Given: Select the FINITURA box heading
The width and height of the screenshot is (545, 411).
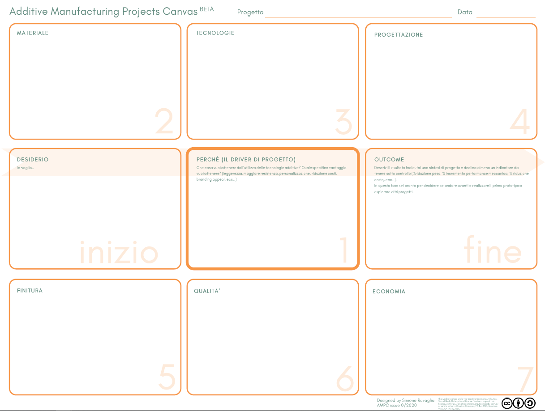Looking at the screenshot, I should coord(30,291).
